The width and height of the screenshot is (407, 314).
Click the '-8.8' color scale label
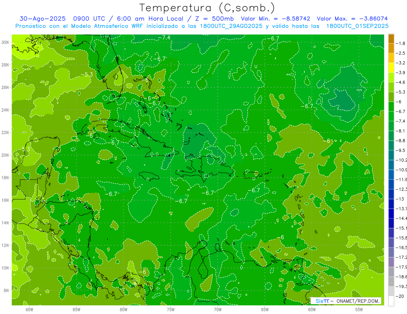(x=401, y=141)
